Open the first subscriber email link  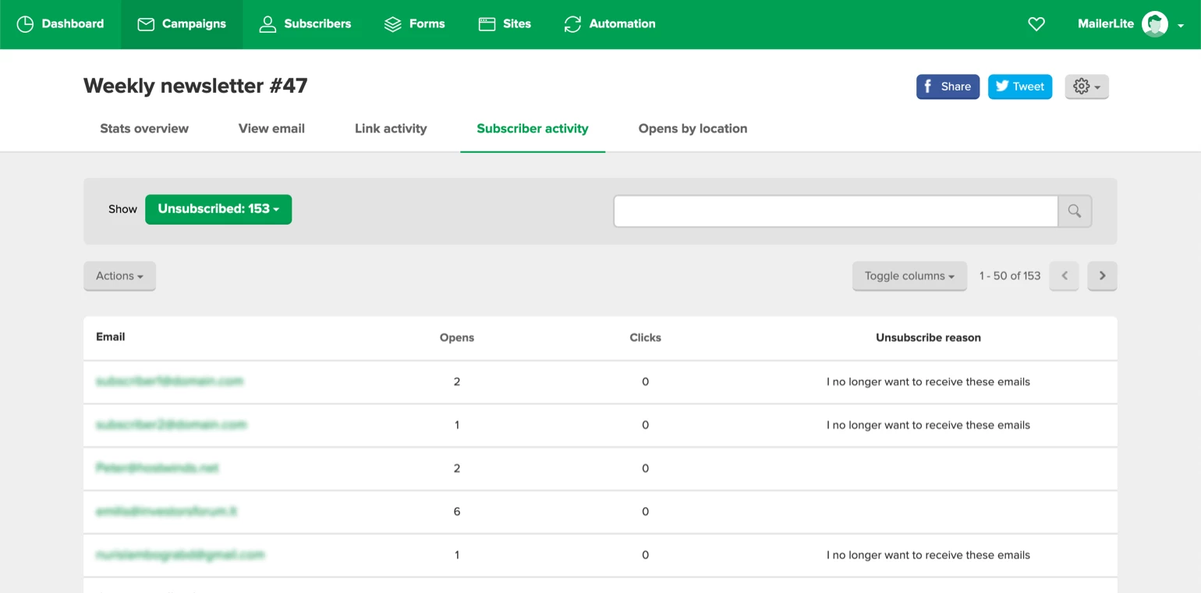(169, 382)
